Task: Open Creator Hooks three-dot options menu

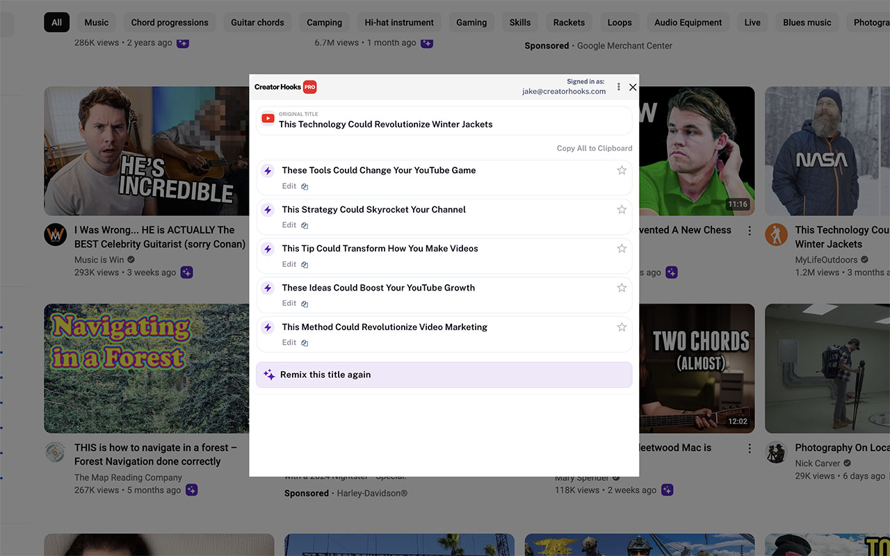Action: pos(619,87)
